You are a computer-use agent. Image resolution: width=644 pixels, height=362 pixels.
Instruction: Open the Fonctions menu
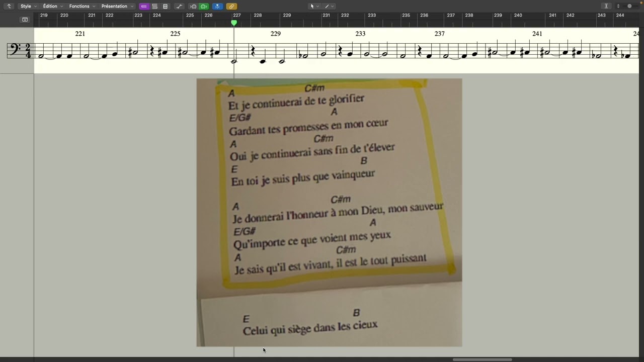coord(82,6)
